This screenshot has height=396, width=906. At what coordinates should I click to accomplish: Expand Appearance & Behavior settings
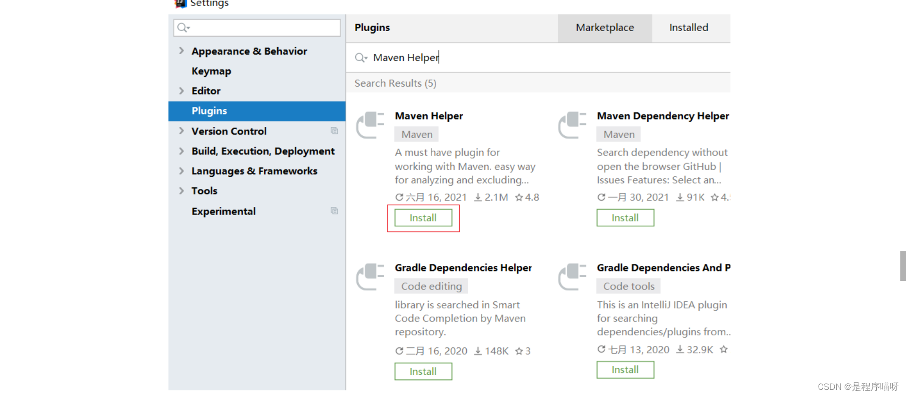click(x=182, y=50)
